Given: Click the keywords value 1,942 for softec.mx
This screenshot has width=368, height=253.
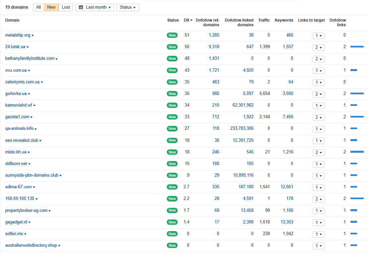Looking at the screenshot, I should 288,233.
